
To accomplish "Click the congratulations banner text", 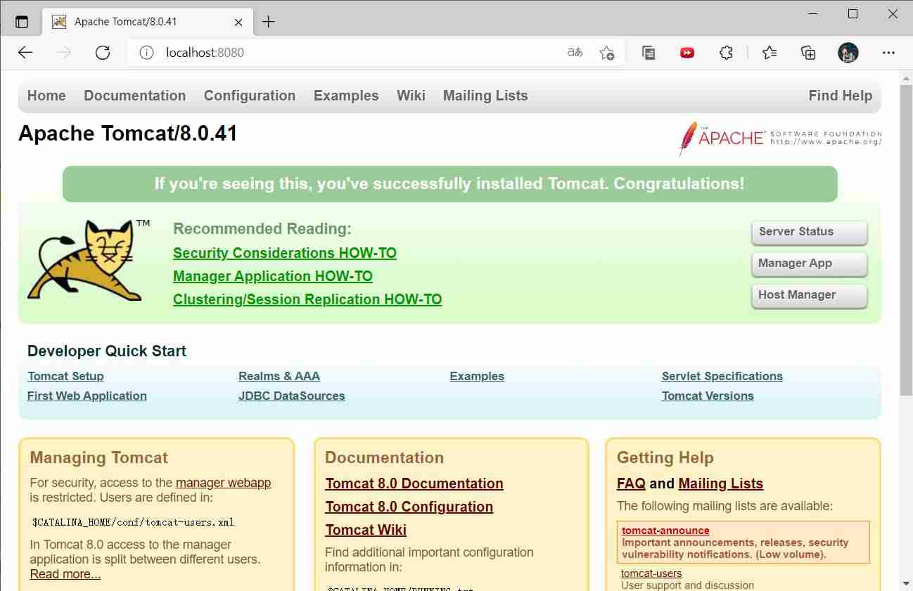I will click(x=449, y=184).
